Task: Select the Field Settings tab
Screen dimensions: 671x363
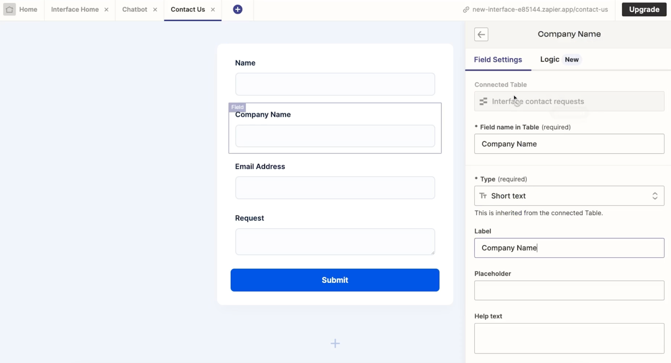Action: (498, 60)
